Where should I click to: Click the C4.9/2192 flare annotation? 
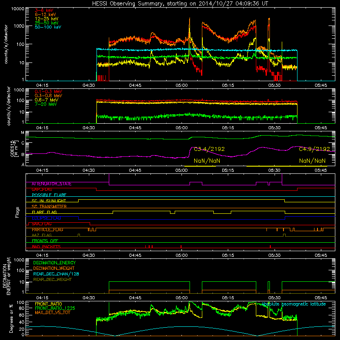[314, 149]
